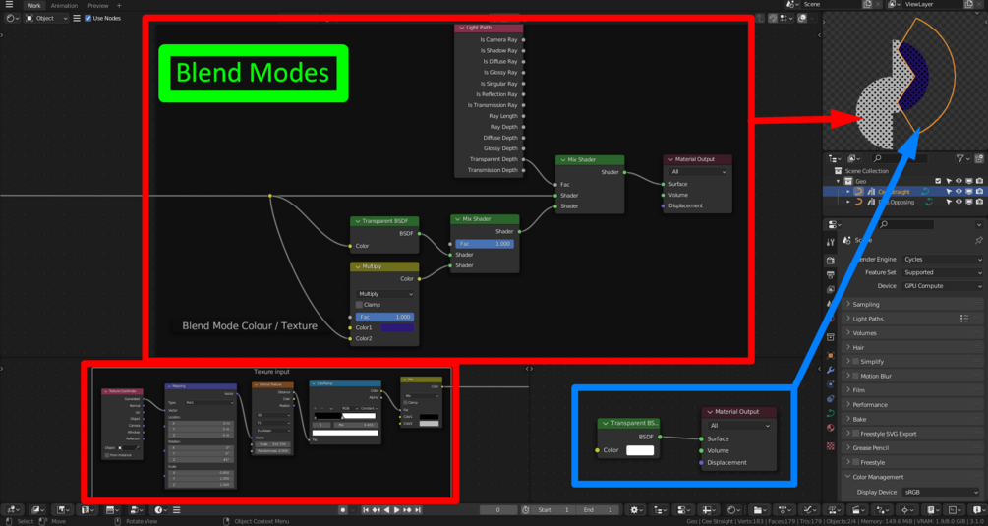
Task: Open the Display Device sRGB dropdown
Action: [942, 493]
